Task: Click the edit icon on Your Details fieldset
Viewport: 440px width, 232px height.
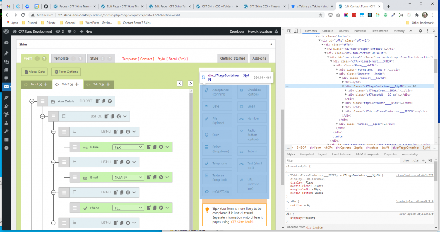Action: pyautogui.click(x=98, y=101)
